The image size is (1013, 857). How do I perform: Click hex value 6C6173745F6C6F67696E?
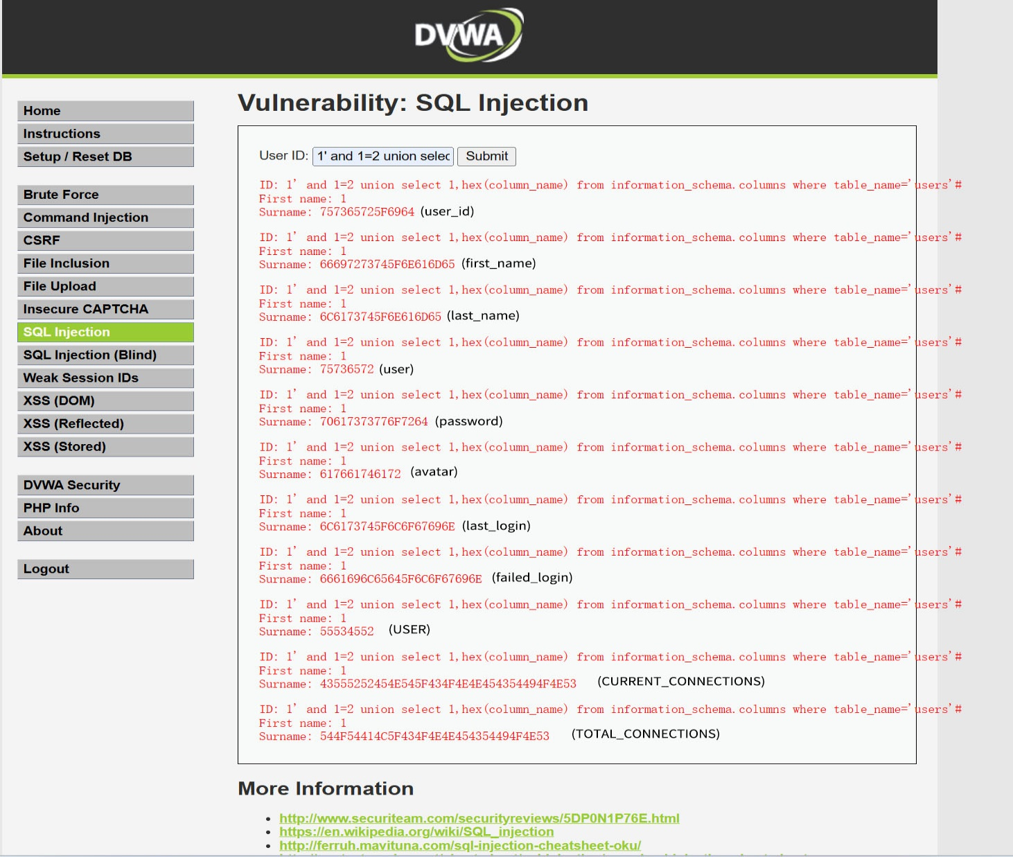click(x=387, y=527)
